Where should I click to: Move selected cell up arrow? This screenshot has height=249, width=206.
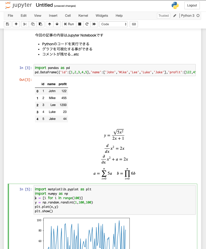(50, 24)
